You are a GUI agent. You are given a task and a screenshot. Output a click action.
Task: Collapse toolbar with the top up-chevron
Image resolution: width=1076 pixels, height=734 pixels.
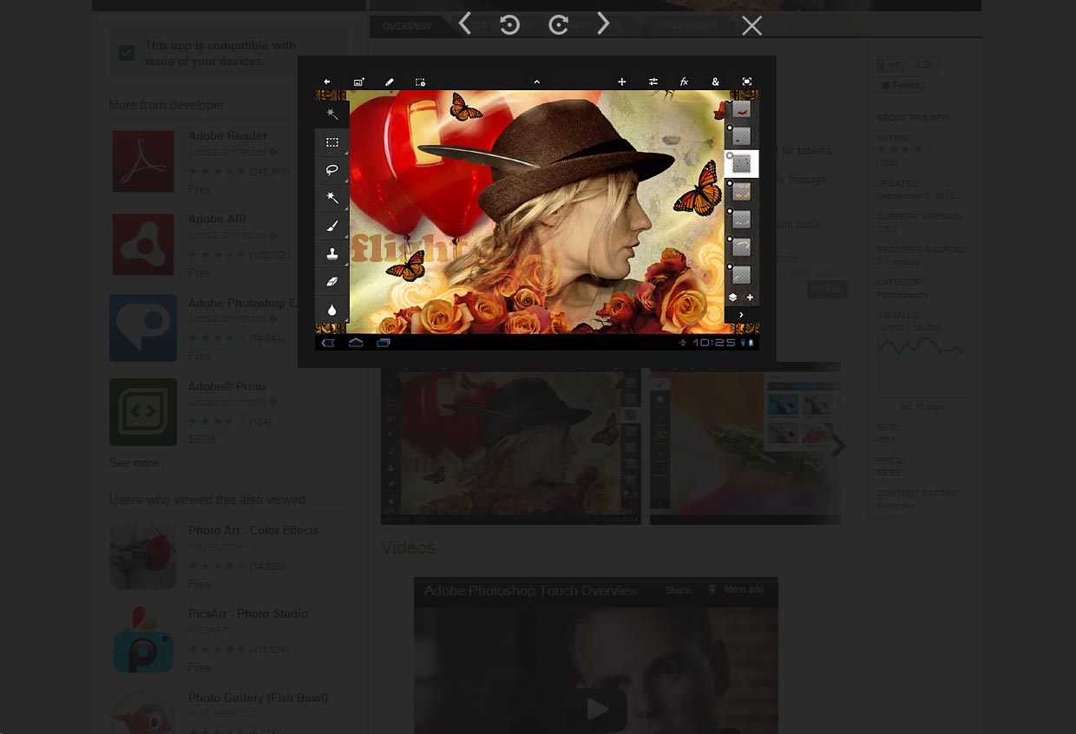pos(536,82)
